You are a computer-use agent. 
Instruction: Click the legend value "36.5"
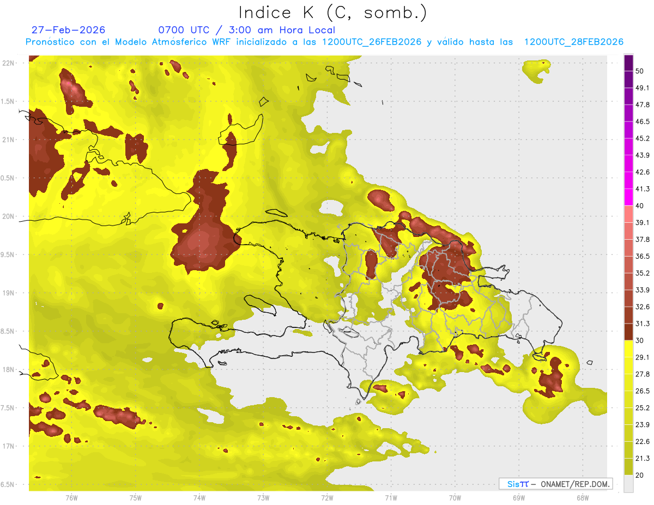[x=643, y=256]
